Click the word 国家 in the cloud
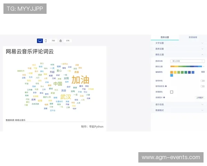This screenshot has width=207, height=166. point(51,104)
